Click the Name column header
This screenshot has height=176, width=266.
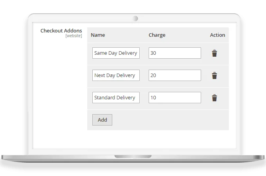(x=98, y=35)
